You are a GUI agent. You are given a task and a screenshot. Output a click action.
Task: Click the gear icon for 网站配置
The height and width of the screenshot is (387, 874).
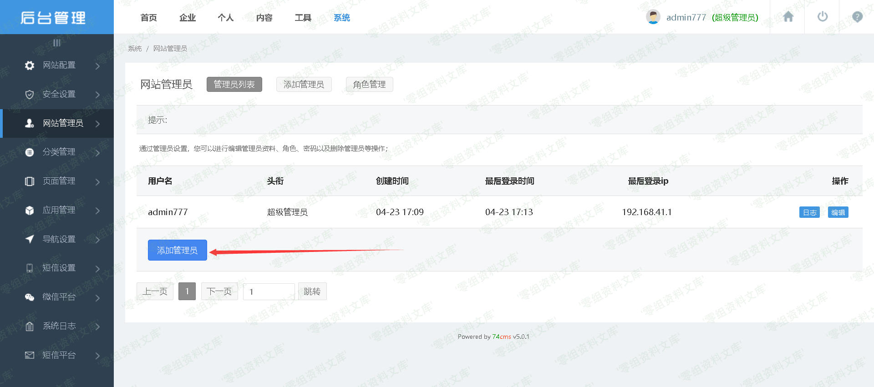tap(30, 65)
